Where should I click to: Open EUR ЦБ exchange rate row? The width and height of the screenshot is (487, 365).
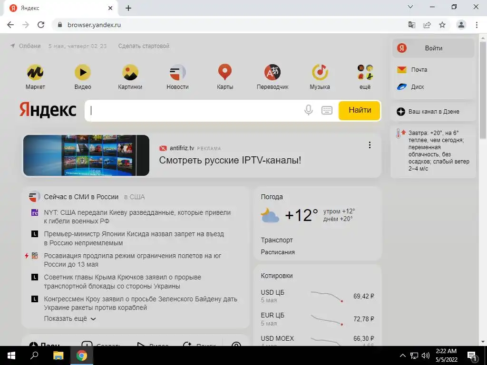click(317, 319)
